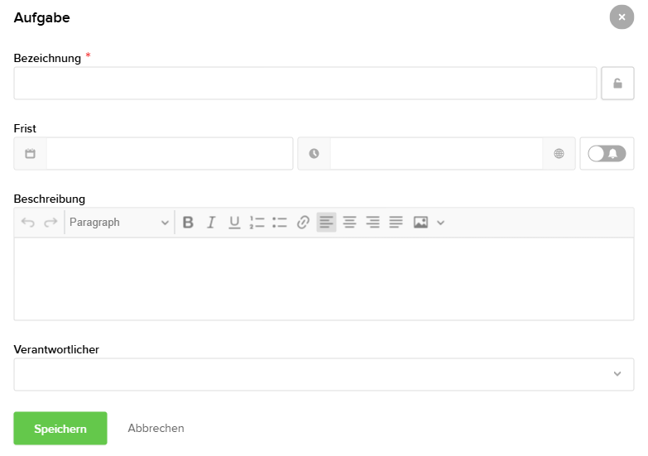Click the Bezeichnung text field
The height and width of the screenshot is (456, 648).
pos(305,84)
